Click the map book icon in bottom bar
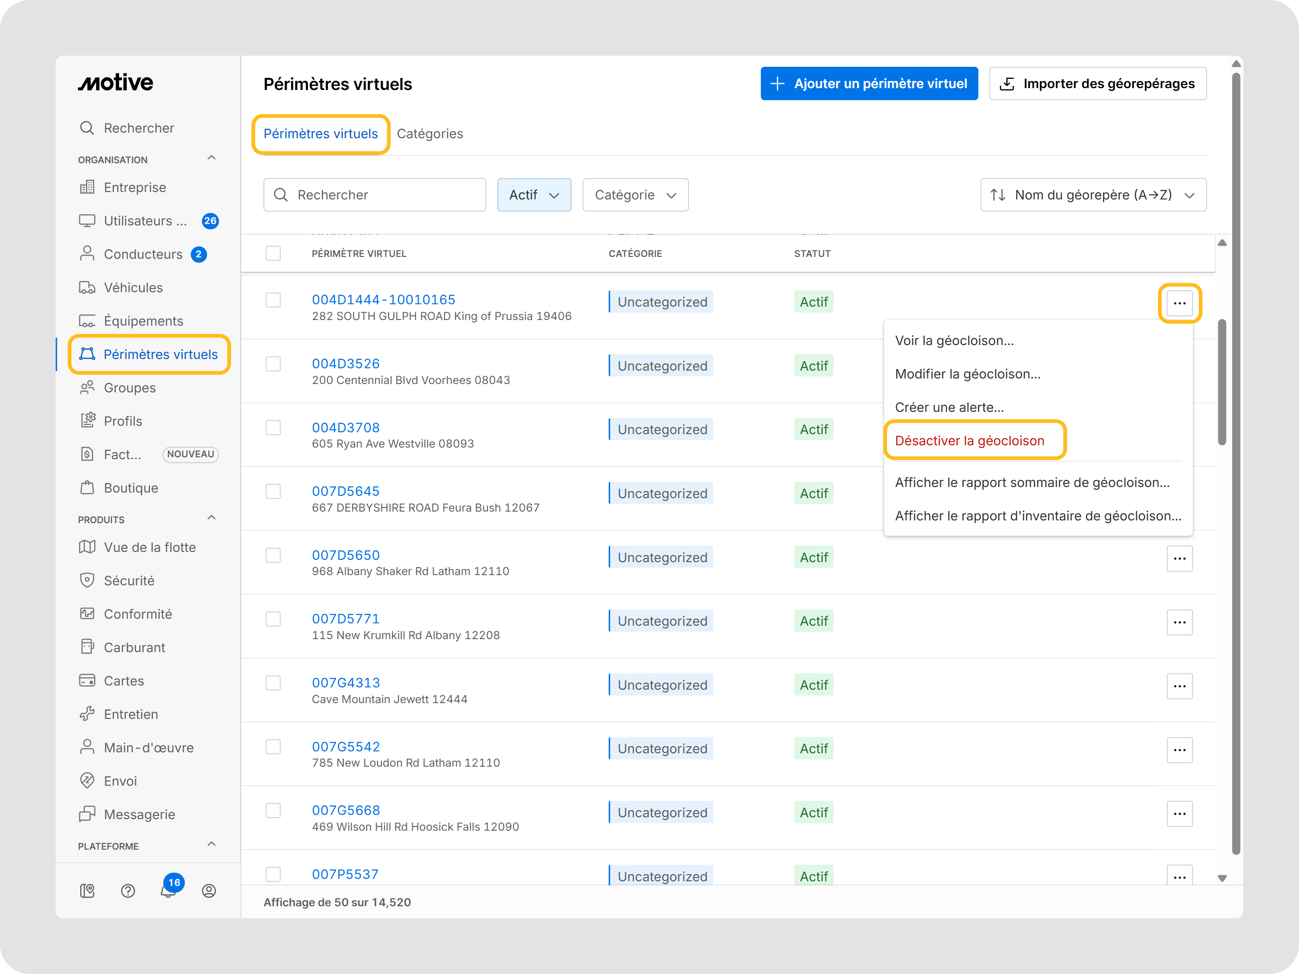The width and height of the screenshot is (1299, 974). (87, 891)
